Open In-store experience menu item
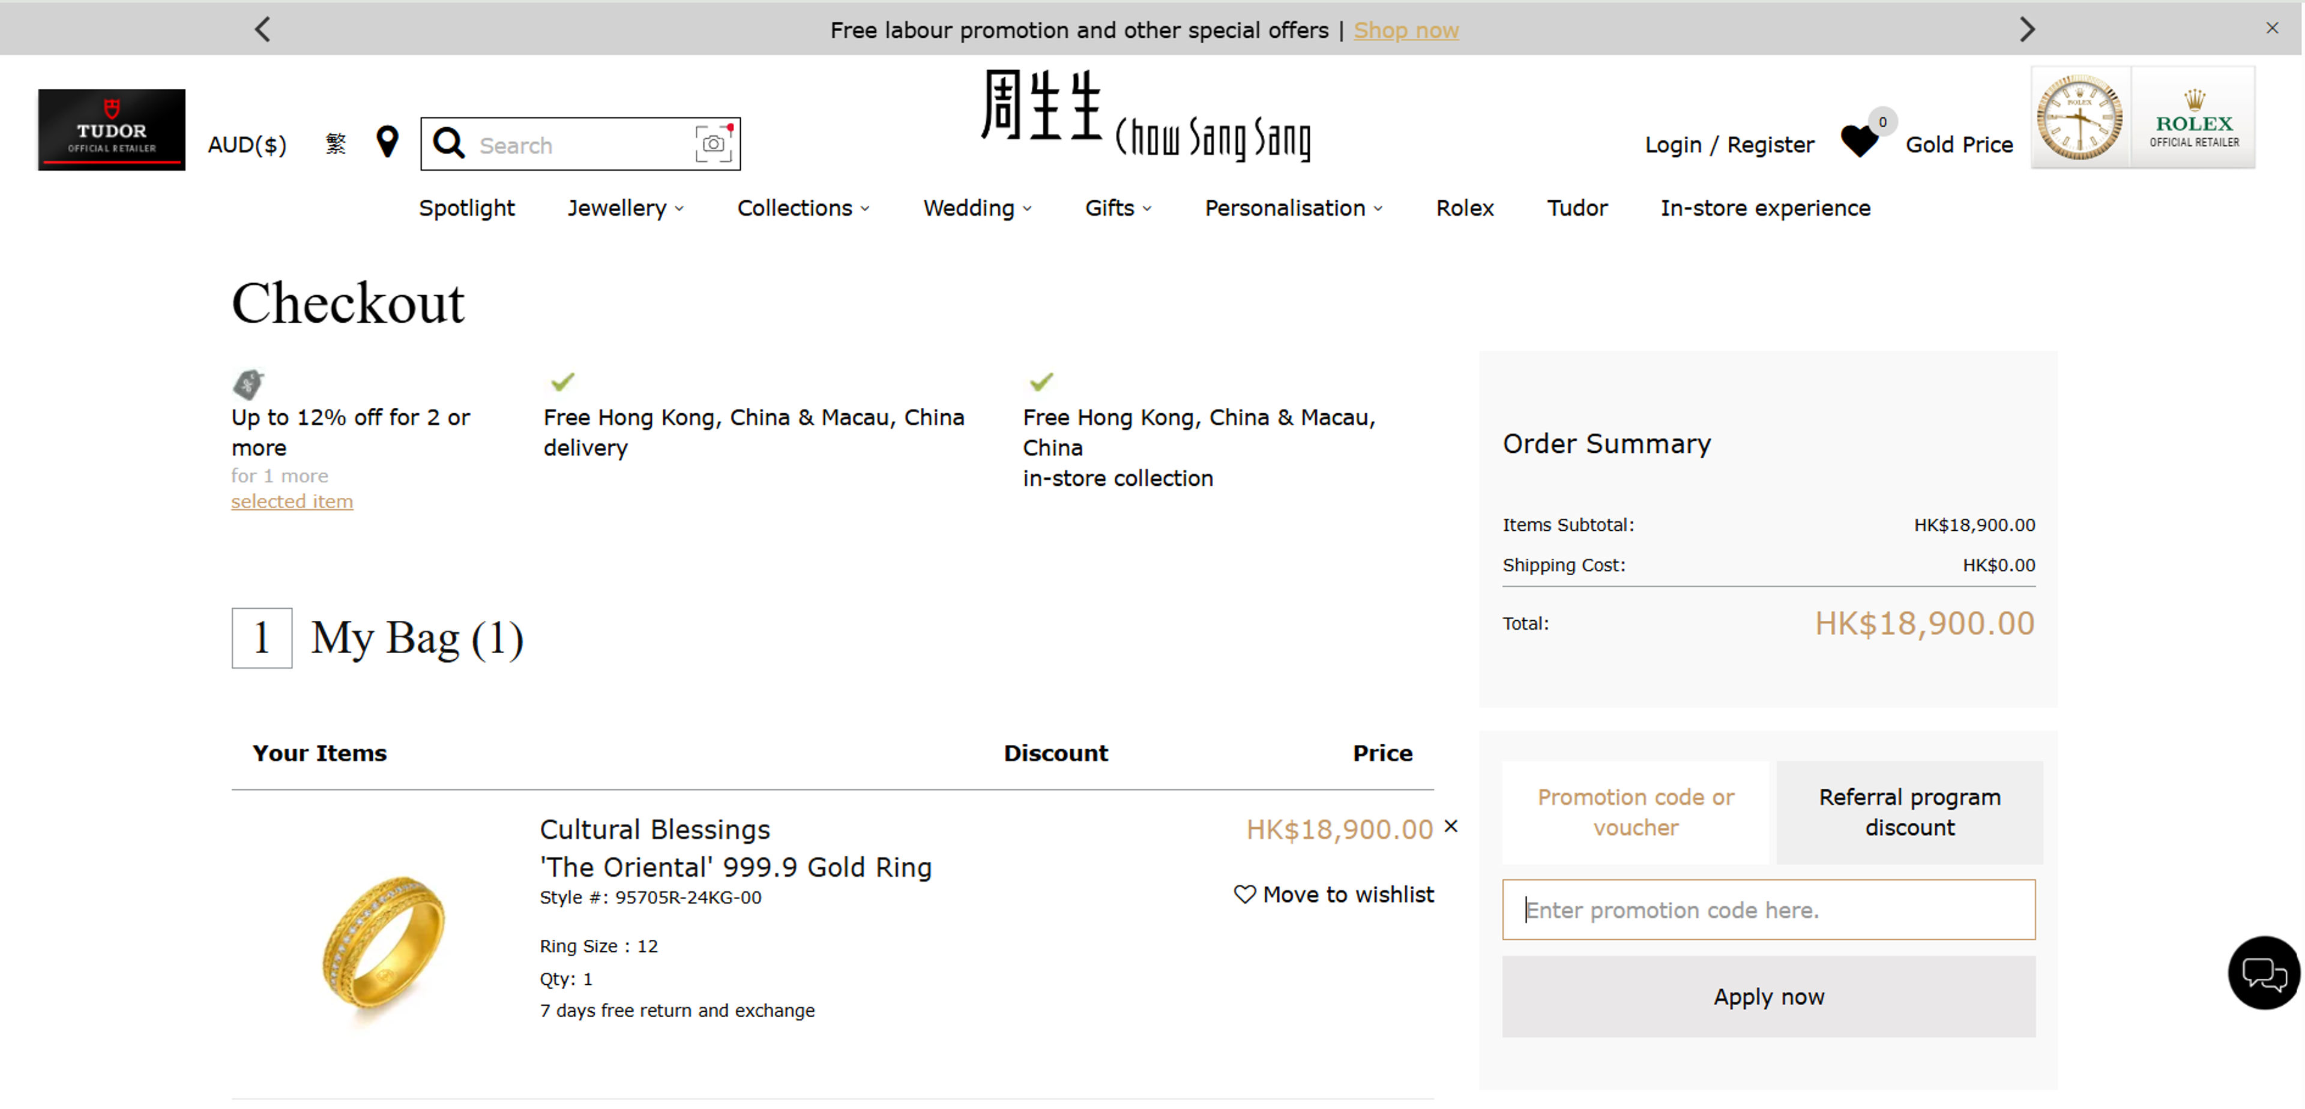2305x1109 pixels. click(1765, 208)
